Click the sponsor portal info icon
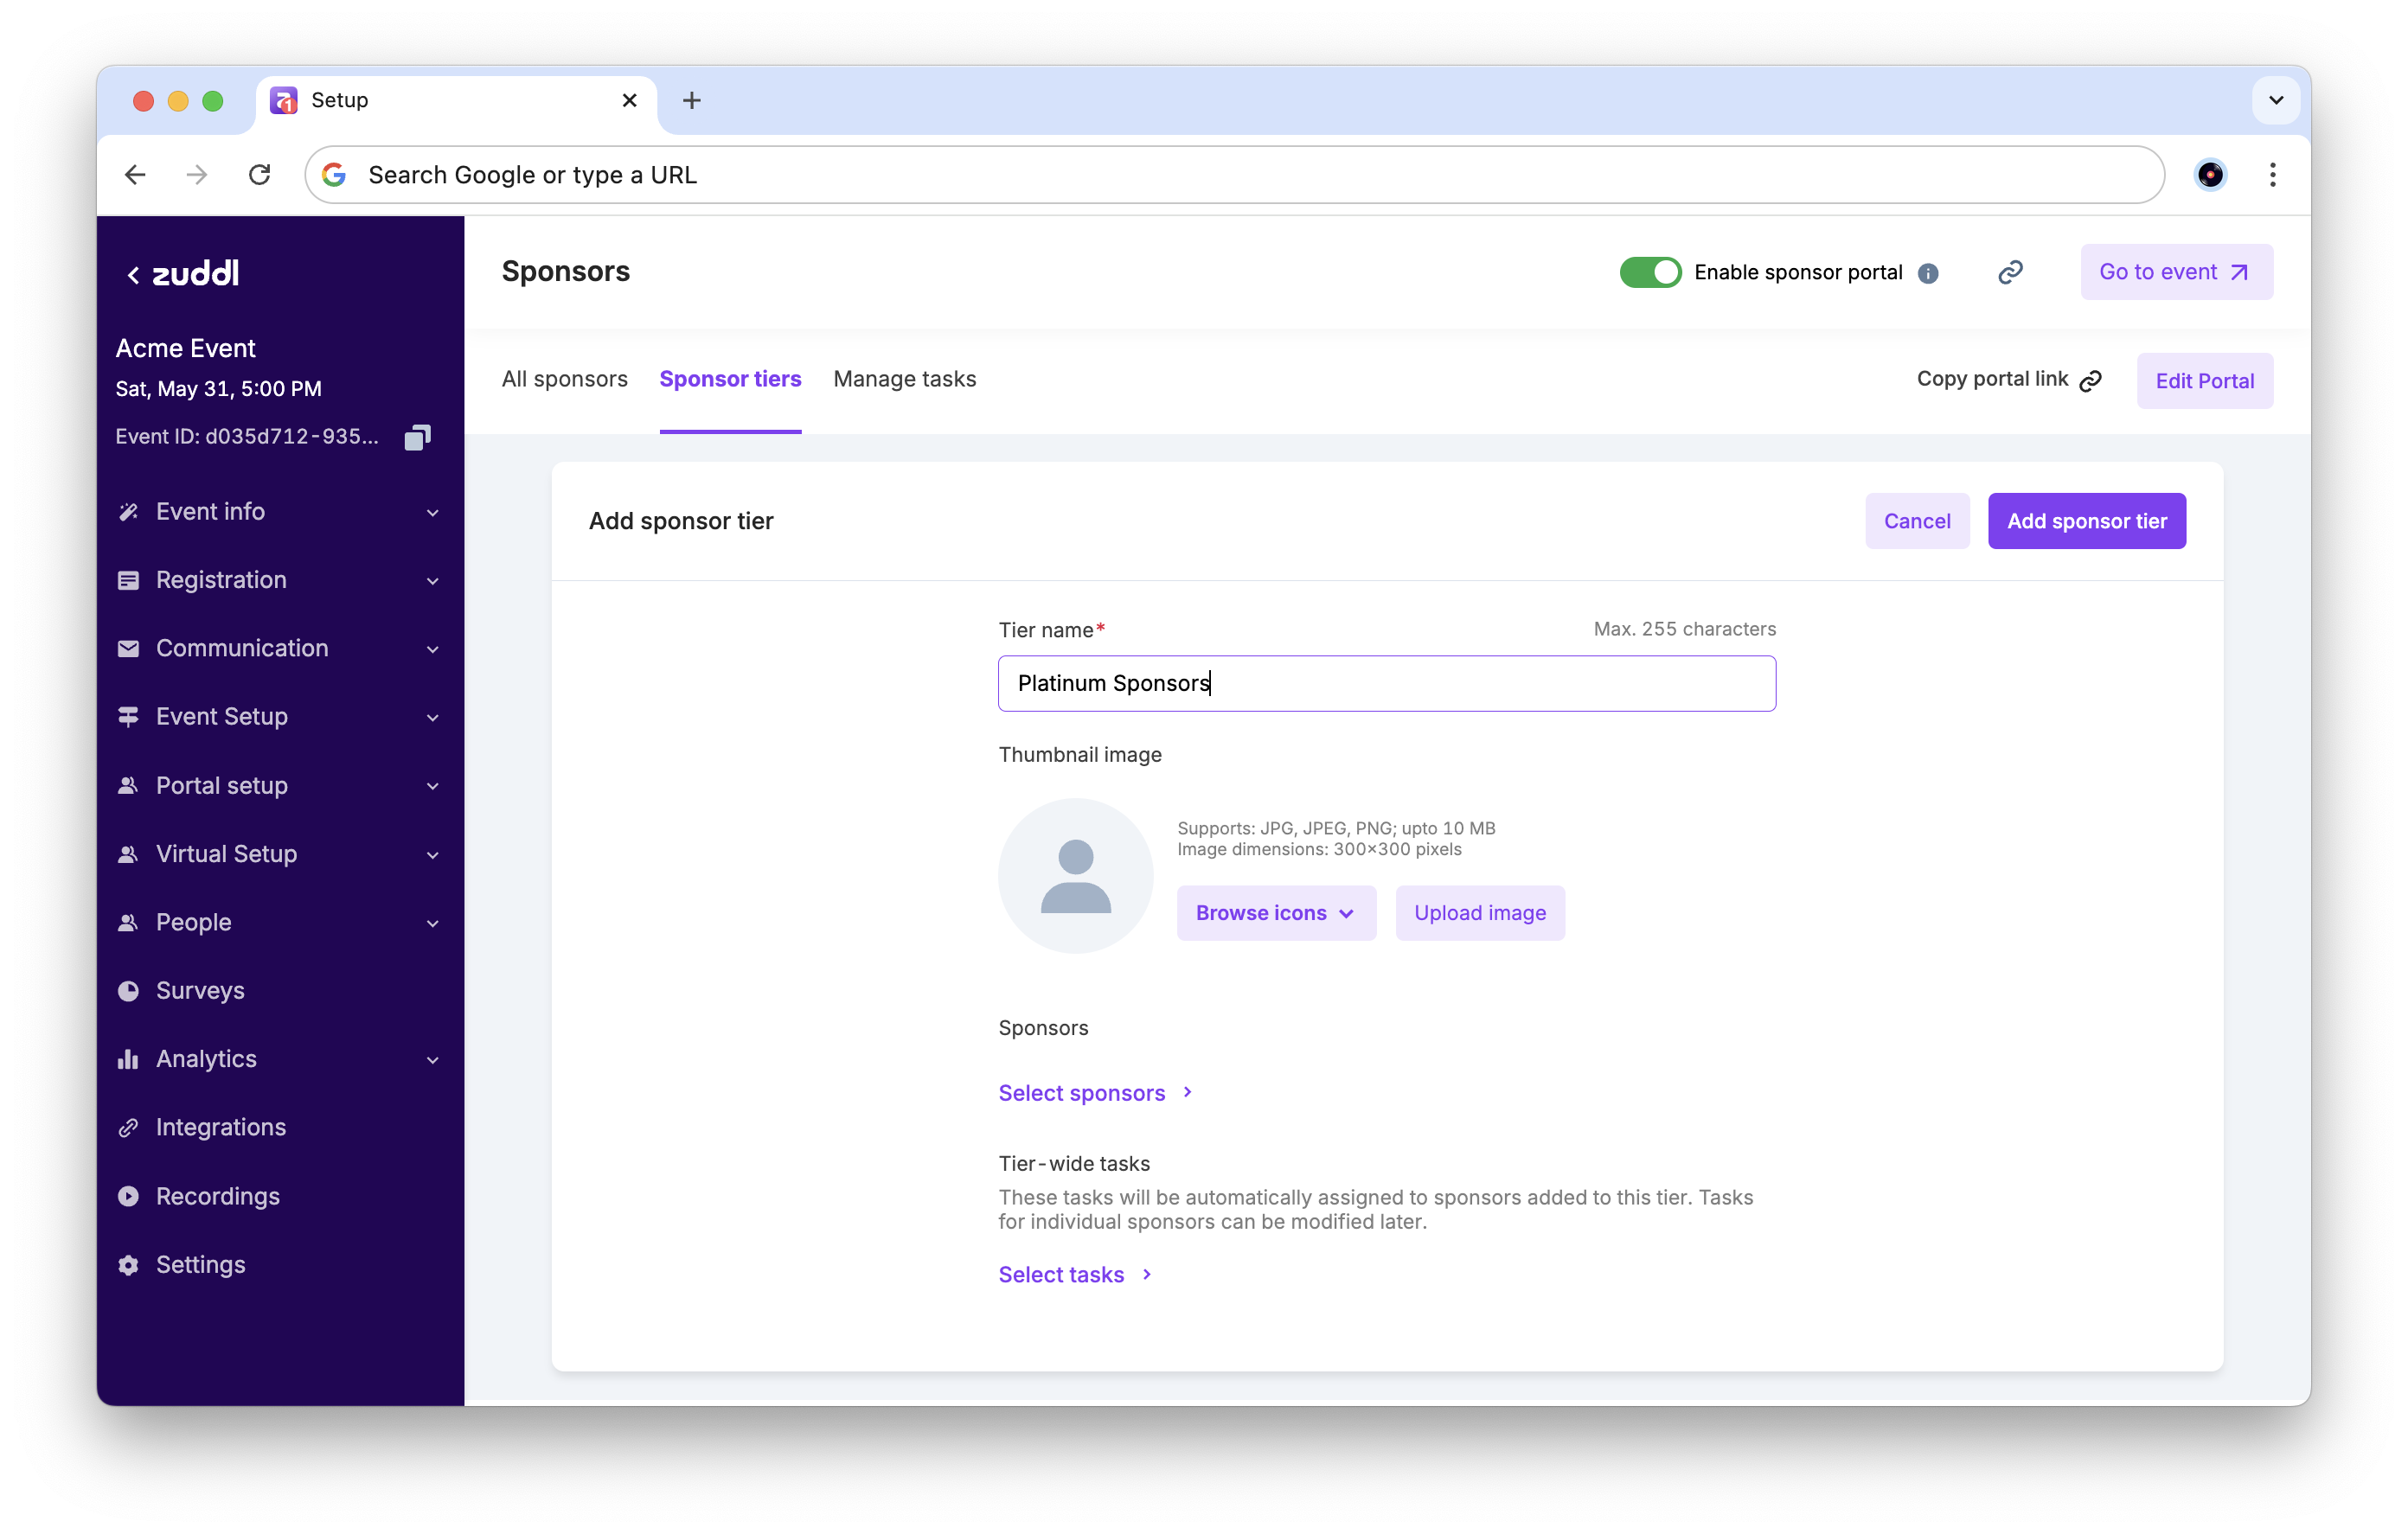The image size is (2408, 1534). pos(1928,273)
